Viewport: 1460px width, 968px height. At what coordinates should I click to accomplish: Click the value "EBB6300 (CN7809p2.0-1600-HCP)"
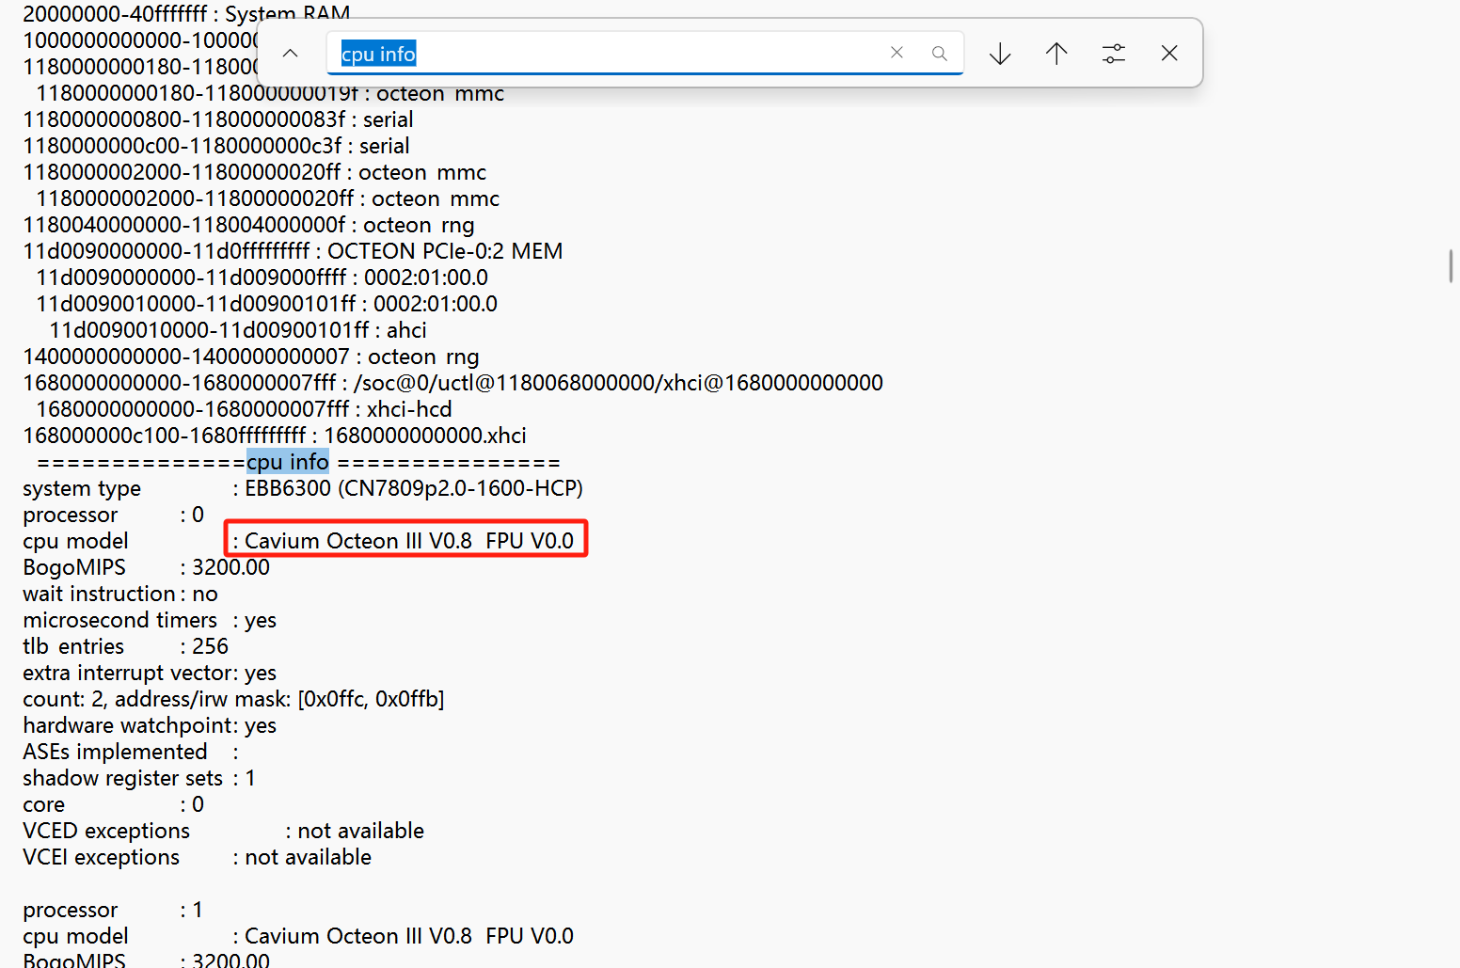tap(414, 488)
